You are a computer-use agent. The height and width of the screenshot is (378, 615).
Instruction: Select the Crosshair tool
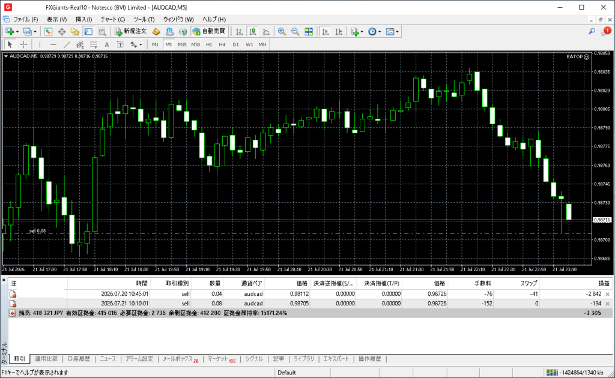23,44
